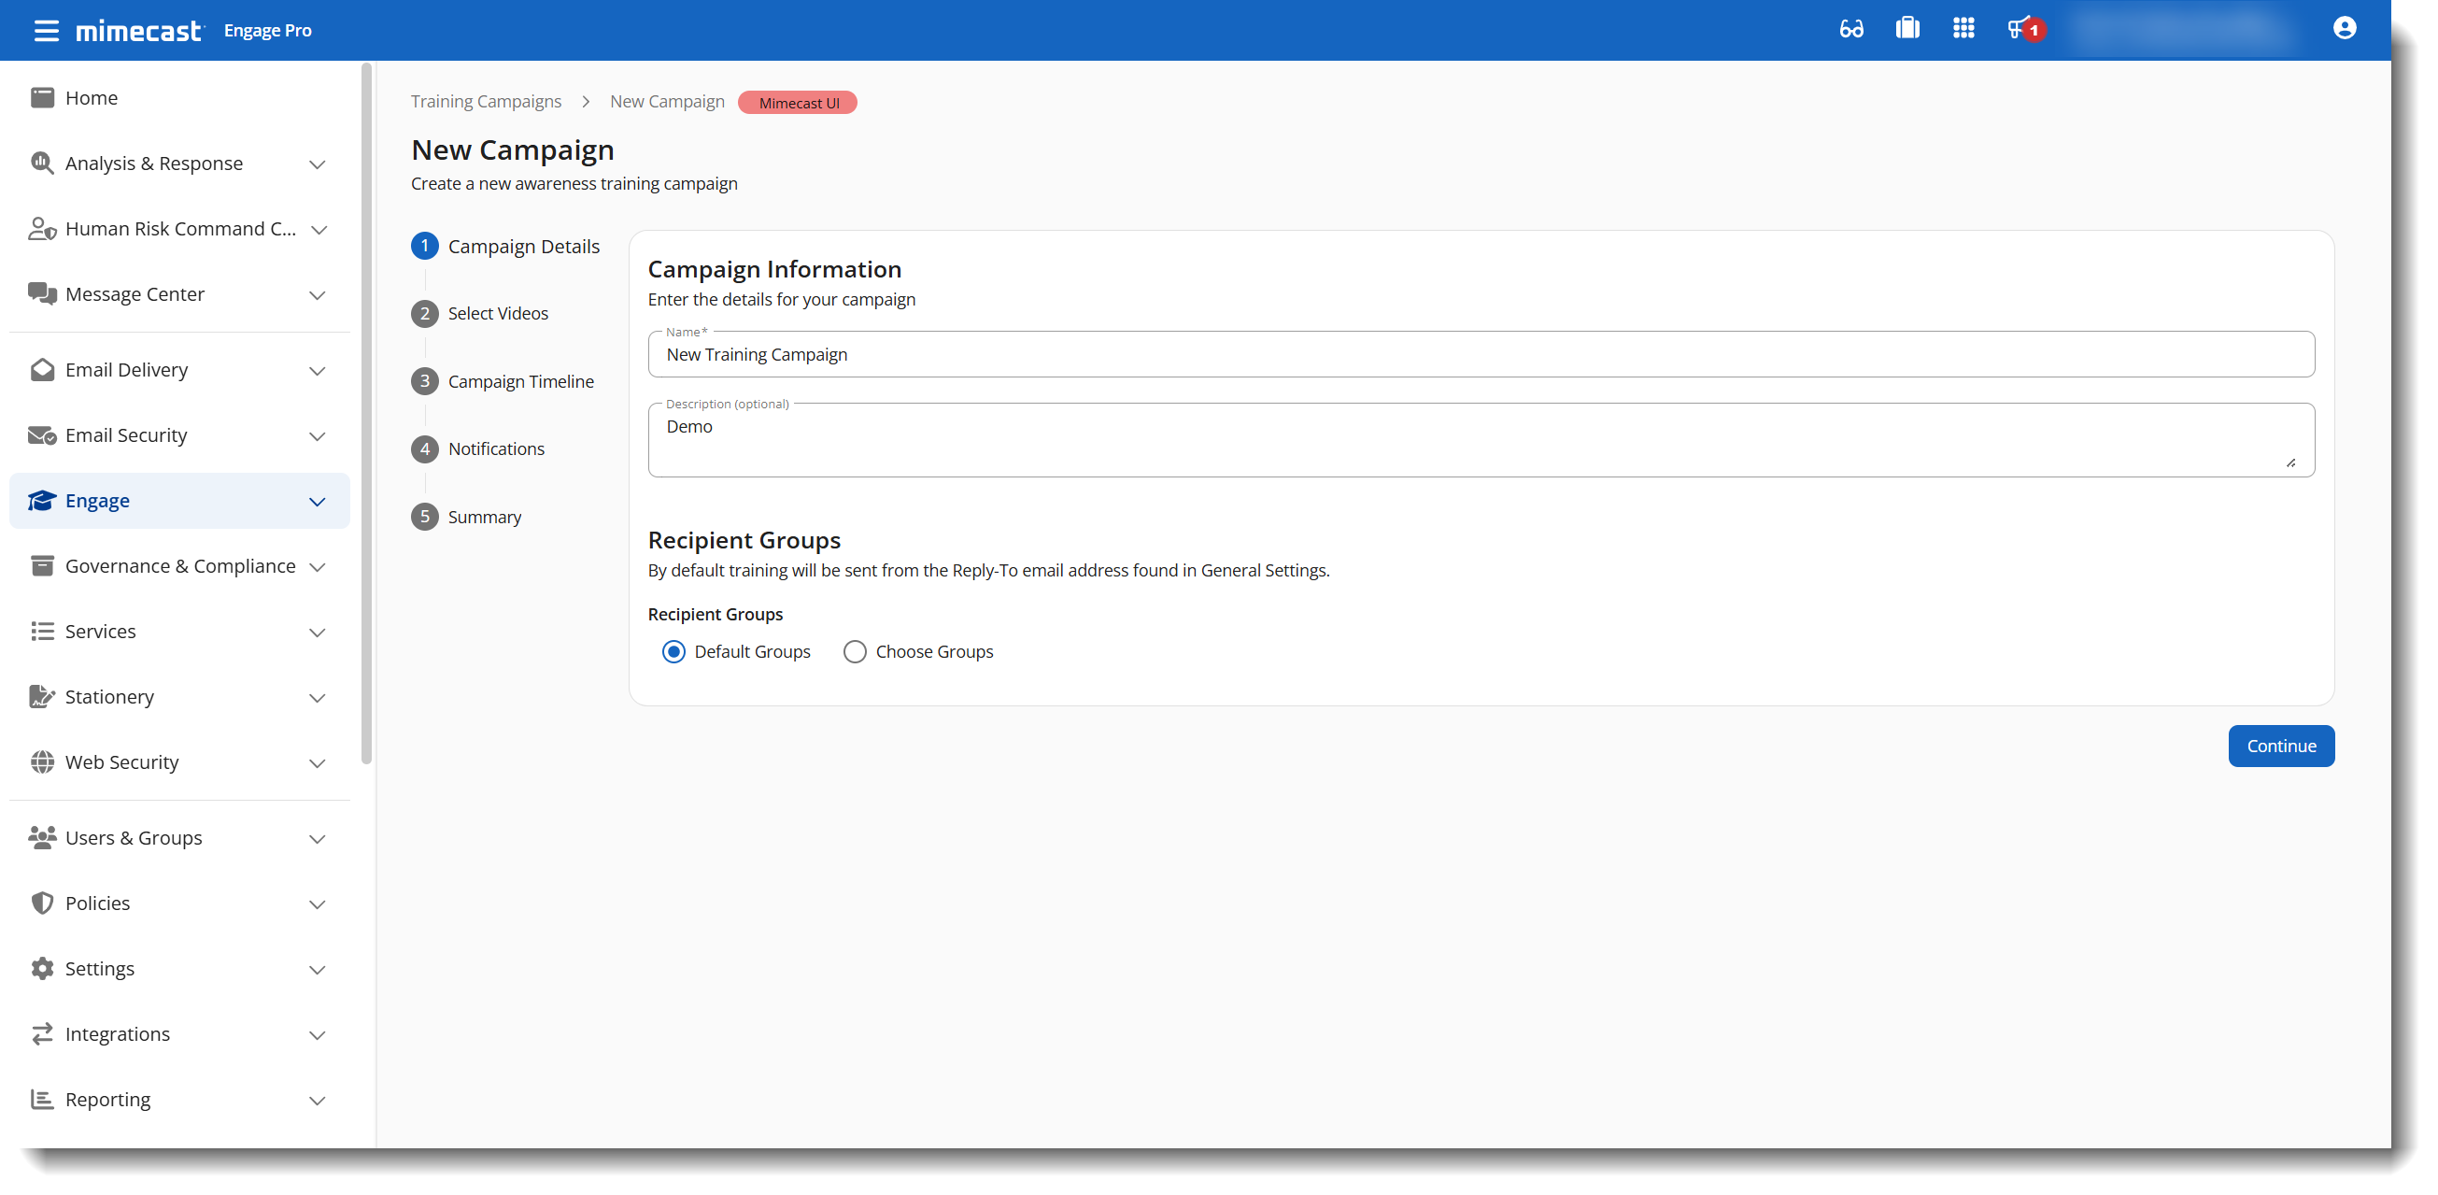Open the Home menu item
The height and width of the screenshot is (1195, 2438).
(180, 97)
